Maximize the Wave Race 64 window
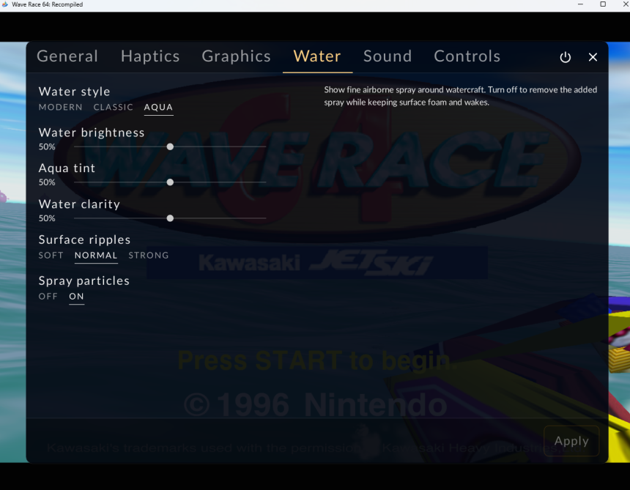 coord(603,4)
